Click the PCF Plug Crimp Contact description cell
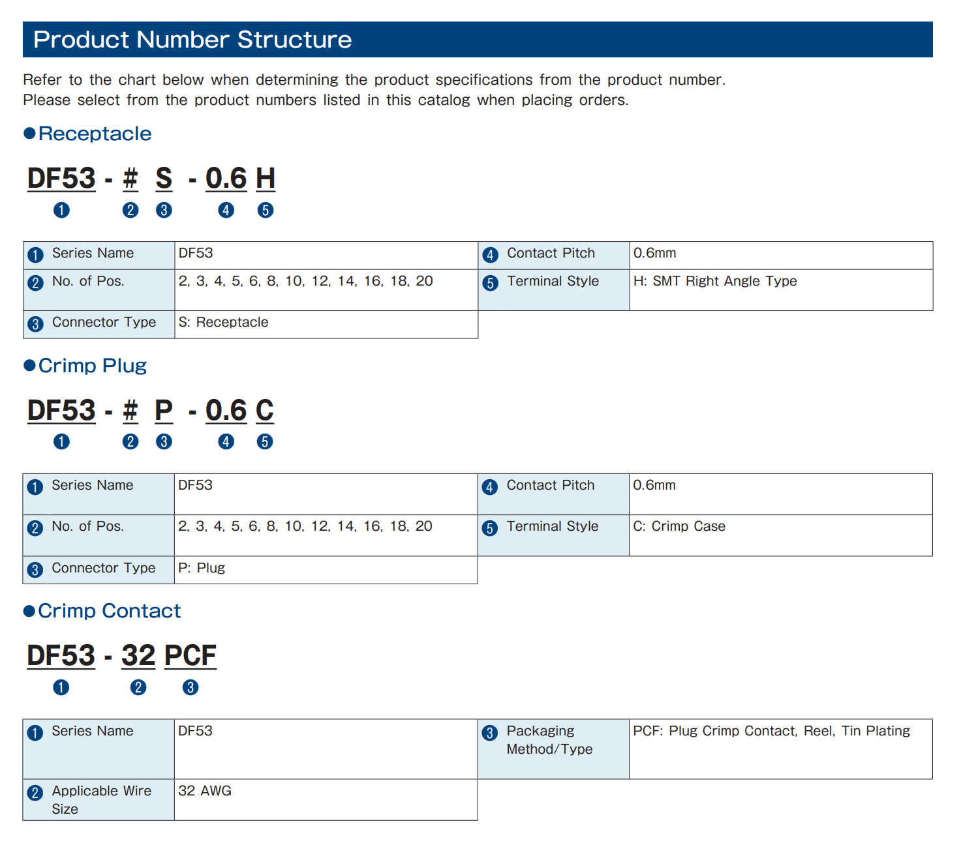The image size is (961, 845). coord(781,749)
